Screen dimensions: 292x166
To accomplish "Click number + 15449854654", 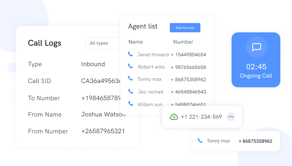I will tap(188, 55).
